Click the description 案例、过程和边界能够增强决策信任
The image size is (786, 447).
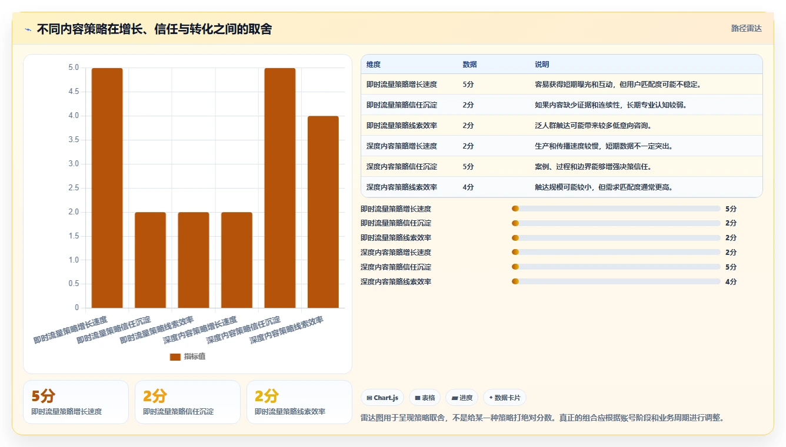click(593, 167)
